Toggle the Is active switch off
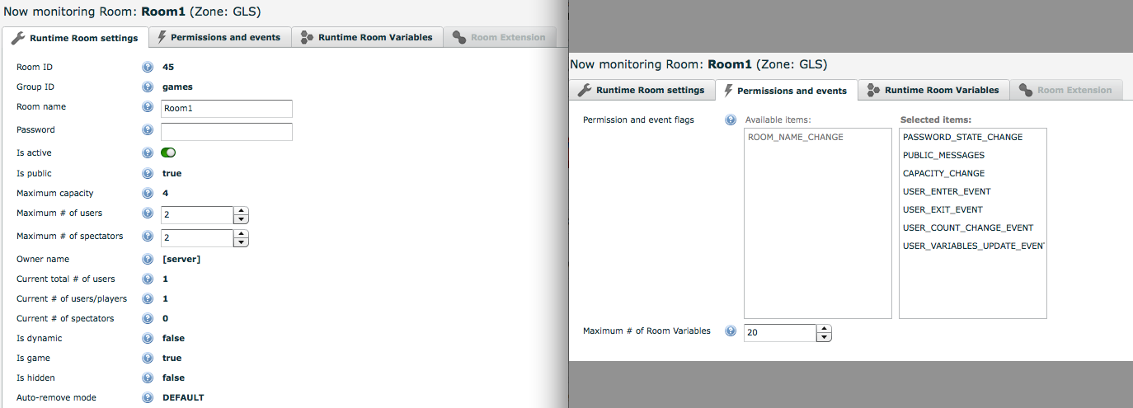The image size is (1133, 408). coord(168,152)
